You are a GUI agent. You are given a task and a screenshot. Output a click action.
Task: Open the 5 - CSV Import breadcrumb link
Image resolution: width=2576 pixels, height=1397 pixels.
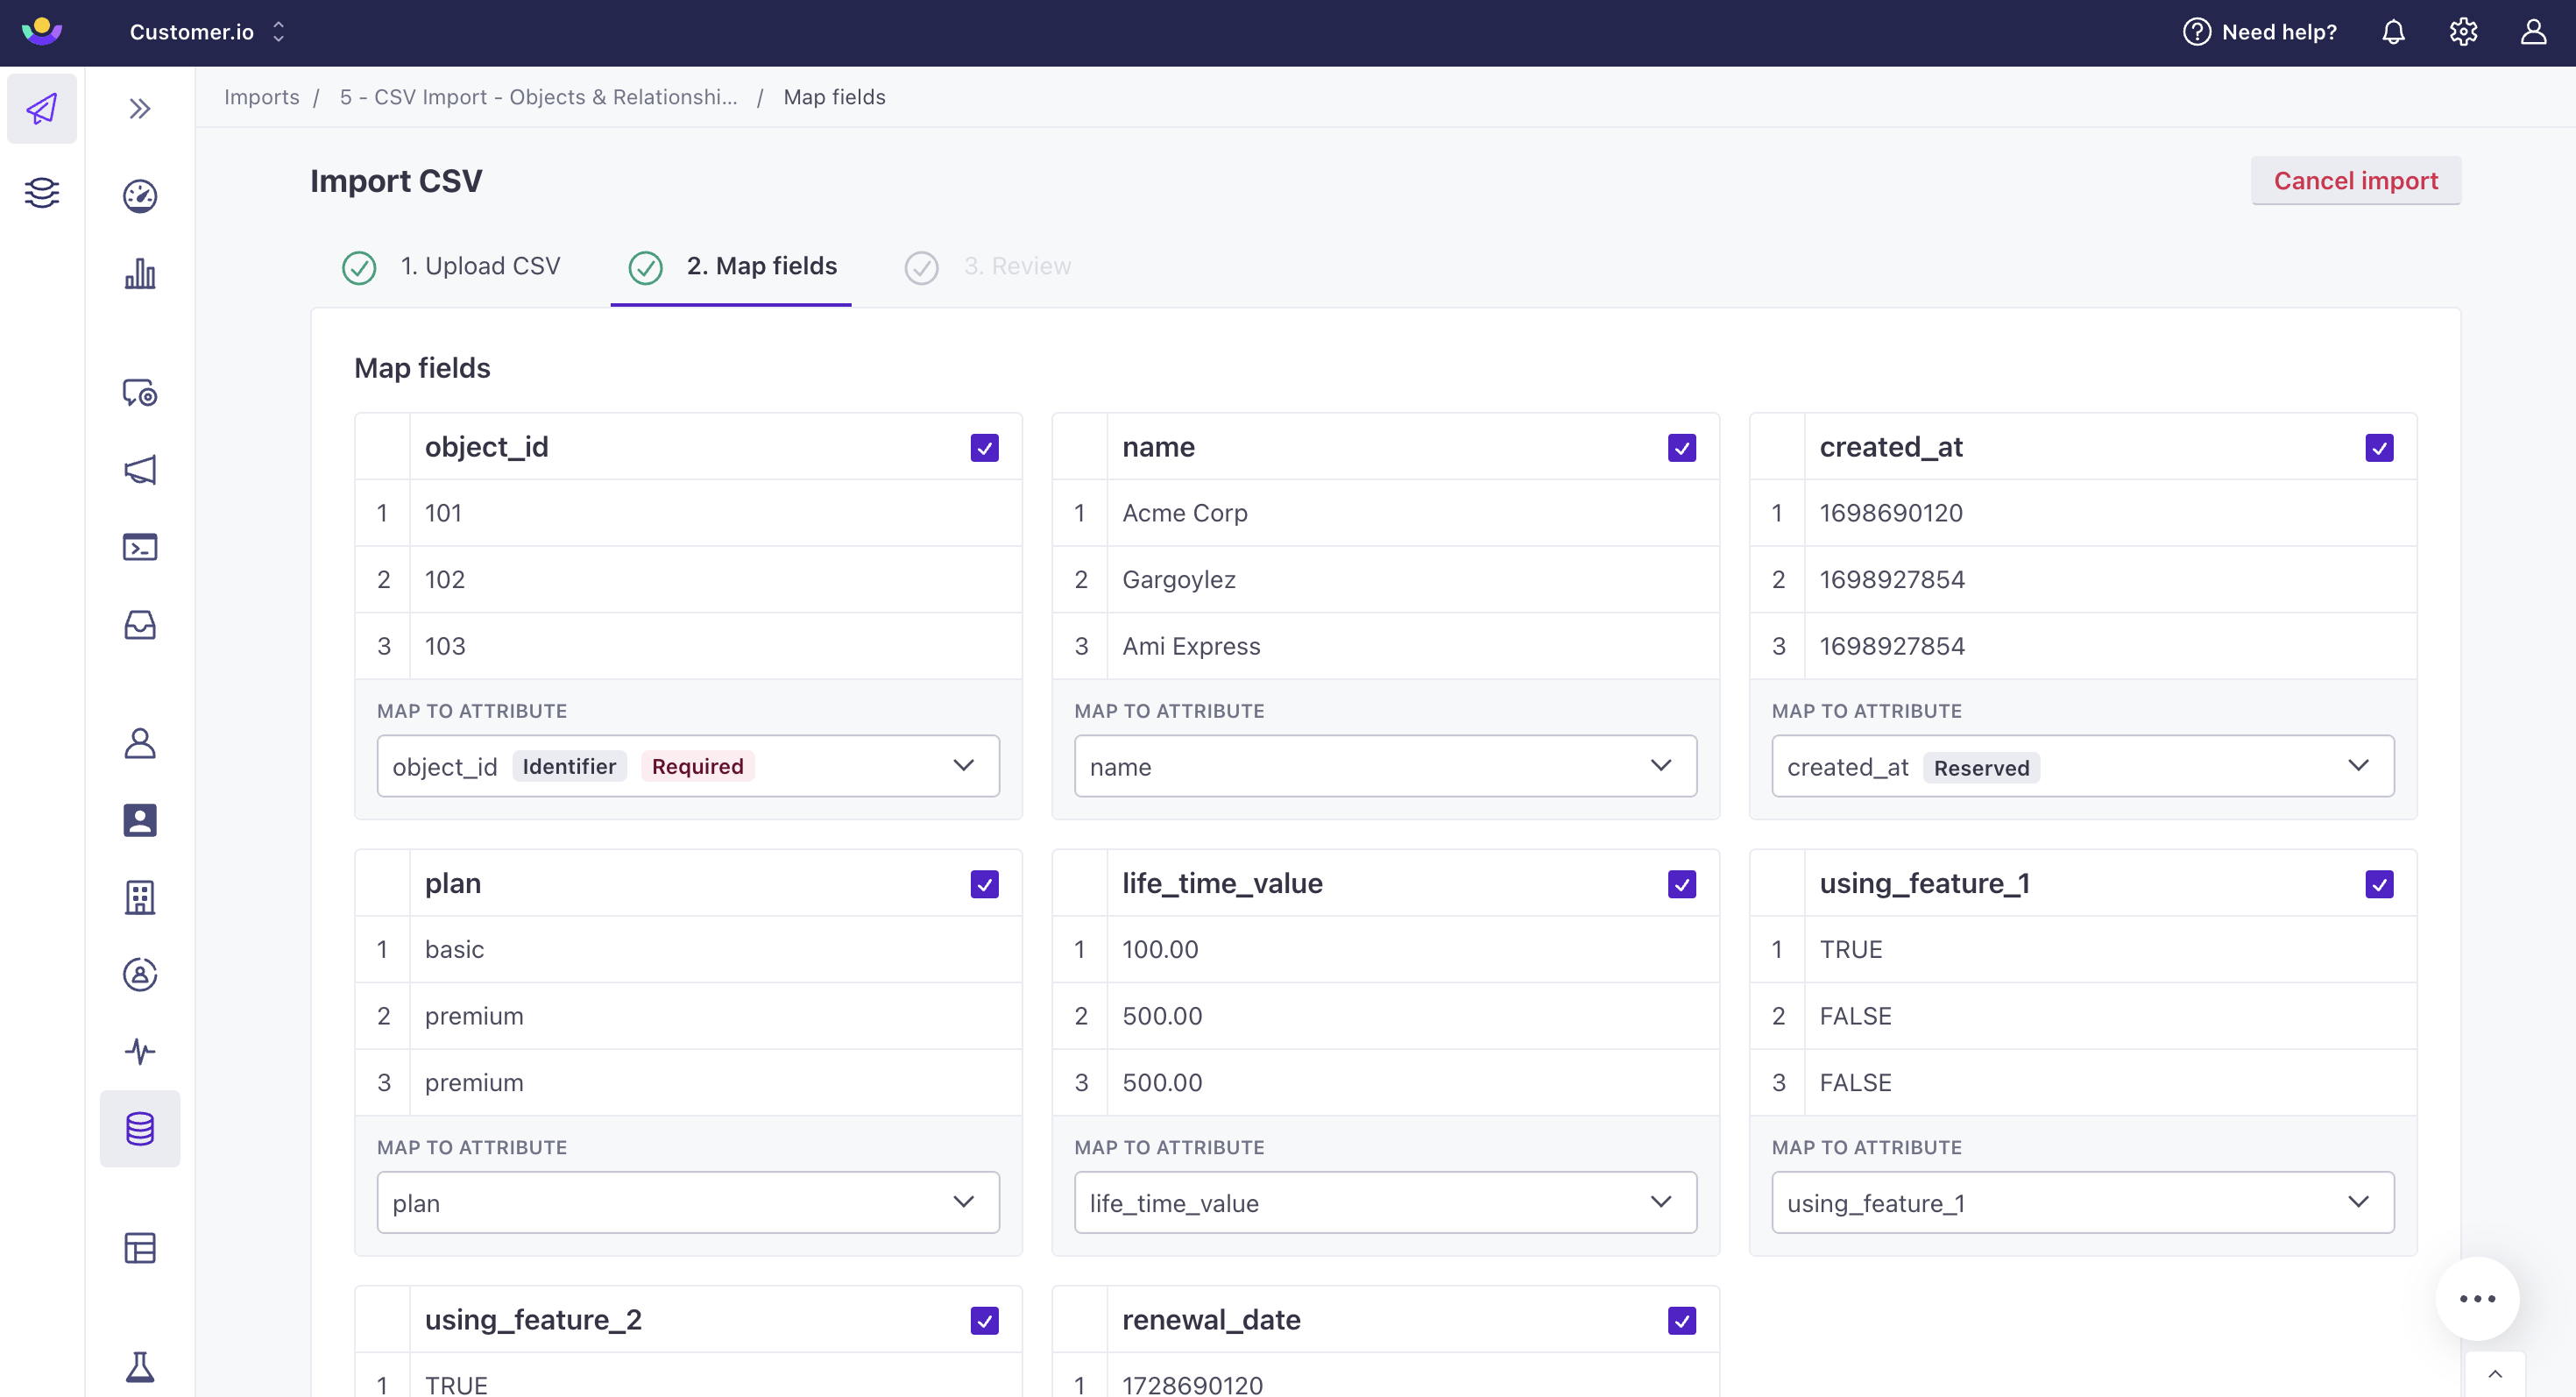[x=538, y=97]
